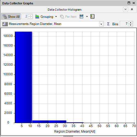
Task: Decrease the Bins count by one
Action: 131,25
